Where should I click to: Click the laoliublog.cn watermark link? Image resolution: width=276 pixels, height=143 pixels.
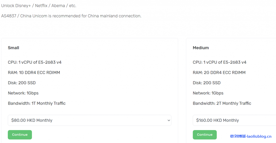point(250,136)
